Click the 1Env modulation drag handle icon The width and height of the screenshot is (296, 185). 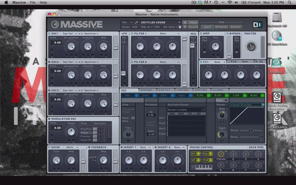pyautogui.click(x=136, y=96)
